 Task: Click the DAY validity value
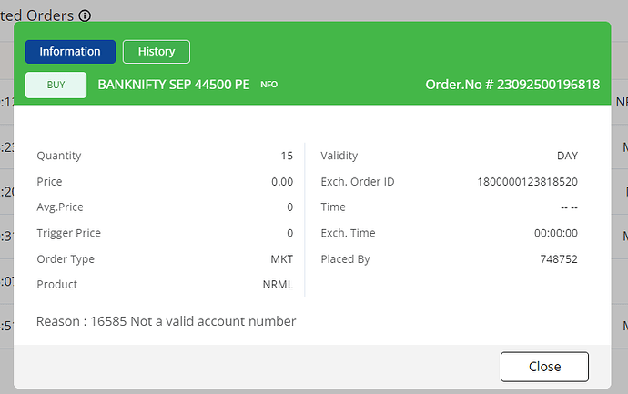567,156
